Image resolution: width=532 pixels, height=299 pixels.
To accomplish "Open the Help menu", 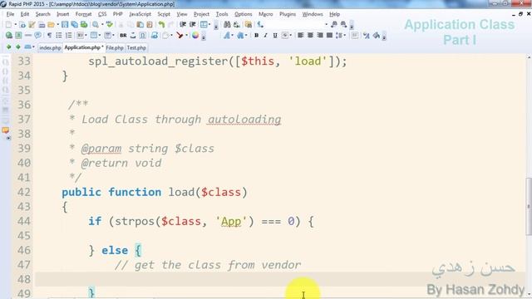I will coord(334,14).
